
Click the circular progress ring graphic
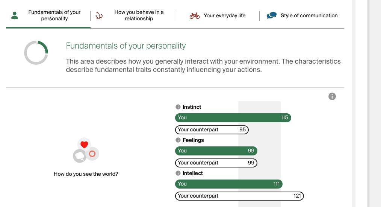pos(36,53)
